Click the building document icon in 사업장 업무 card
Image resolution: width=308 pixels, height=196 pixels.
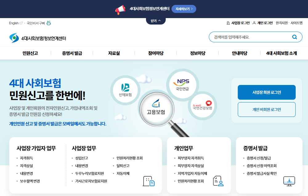(149, 181)
